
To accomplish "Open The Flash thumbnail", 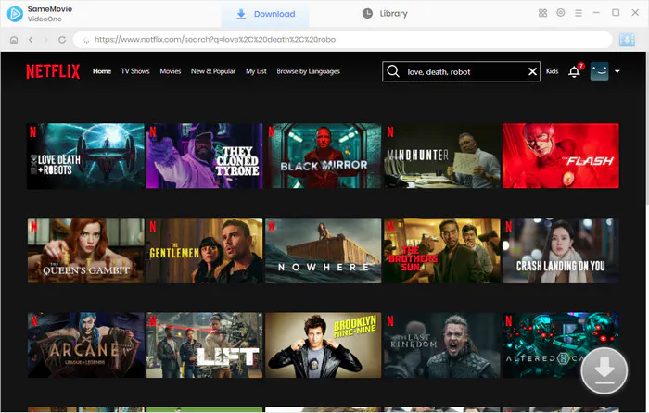I will (561, 156).
